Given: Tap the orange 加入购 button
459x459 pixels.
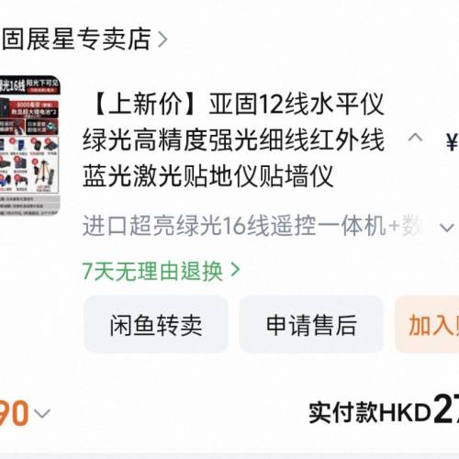Looking at the screenshot, I should point(427,325).
